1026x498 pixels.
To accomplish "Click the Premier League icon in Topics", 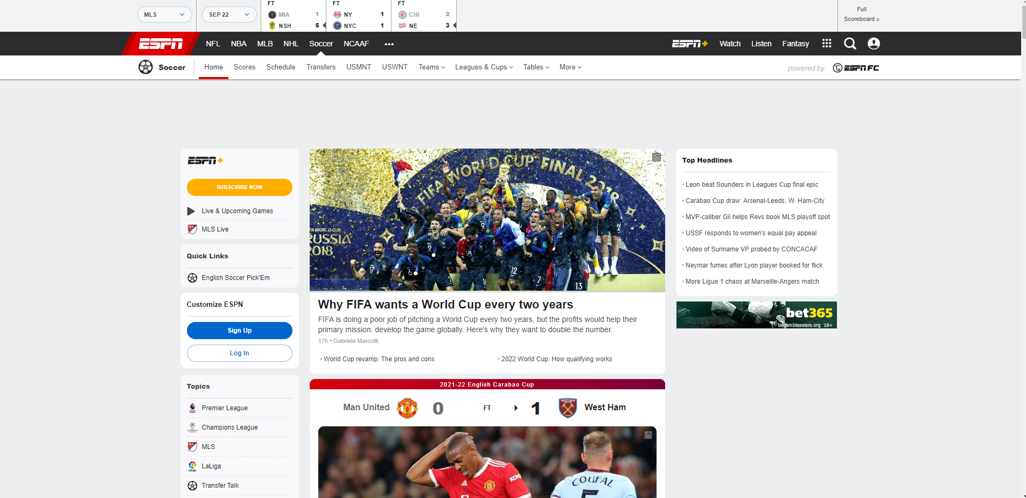I will coord(192,408).
